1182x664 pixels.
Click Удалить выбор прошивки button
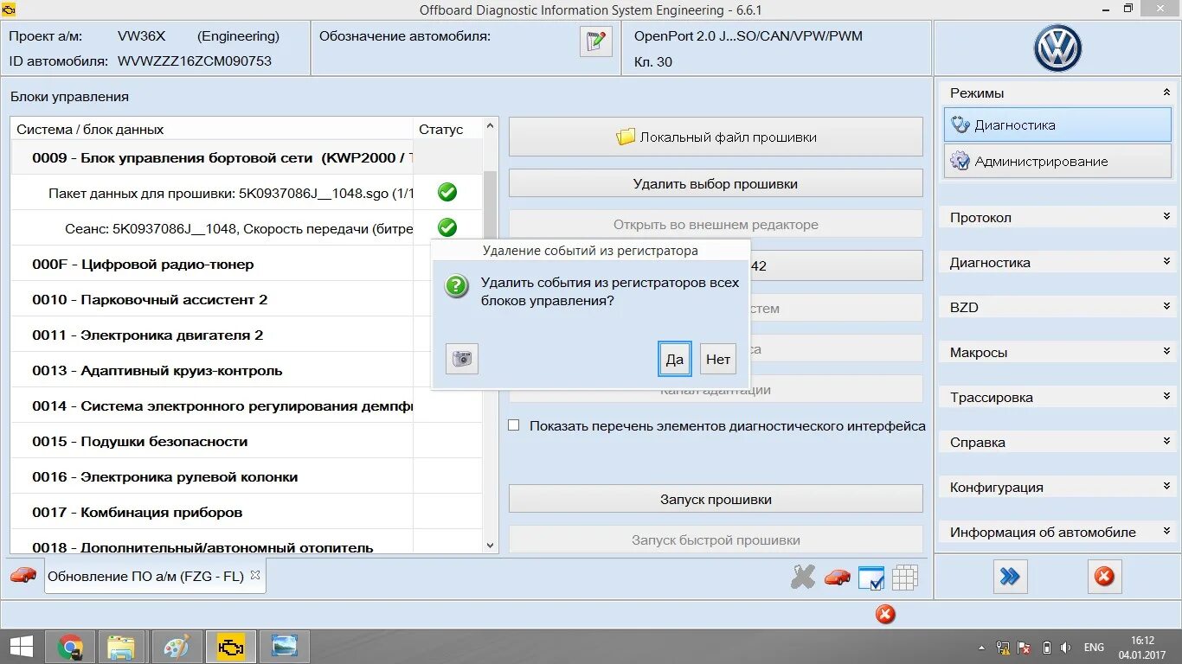[x=716, y=183]
